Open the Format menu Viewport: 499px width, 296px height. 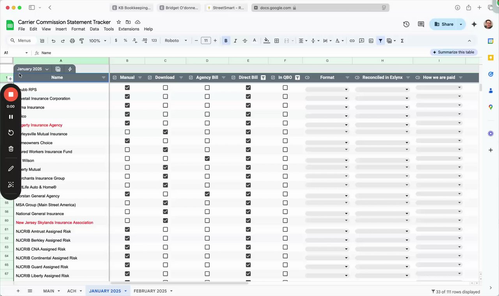coord(78,29)
